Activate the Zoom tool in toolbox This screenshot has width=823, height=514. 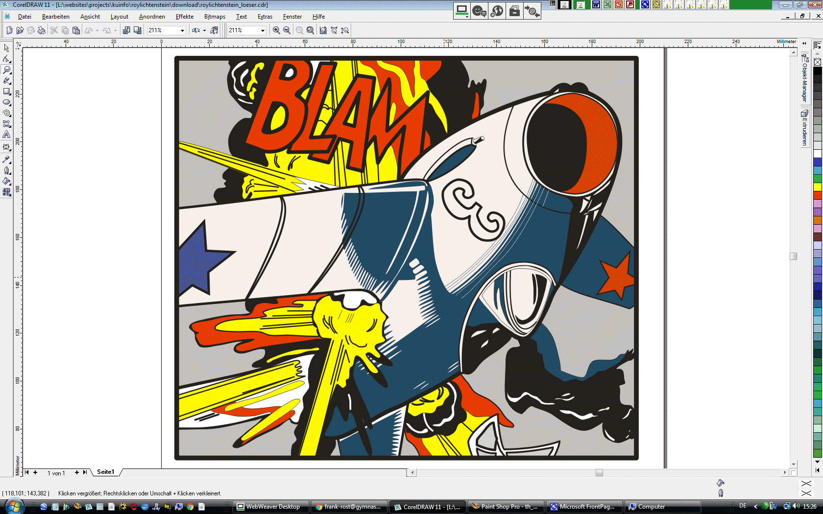click(x=6, y=70)
